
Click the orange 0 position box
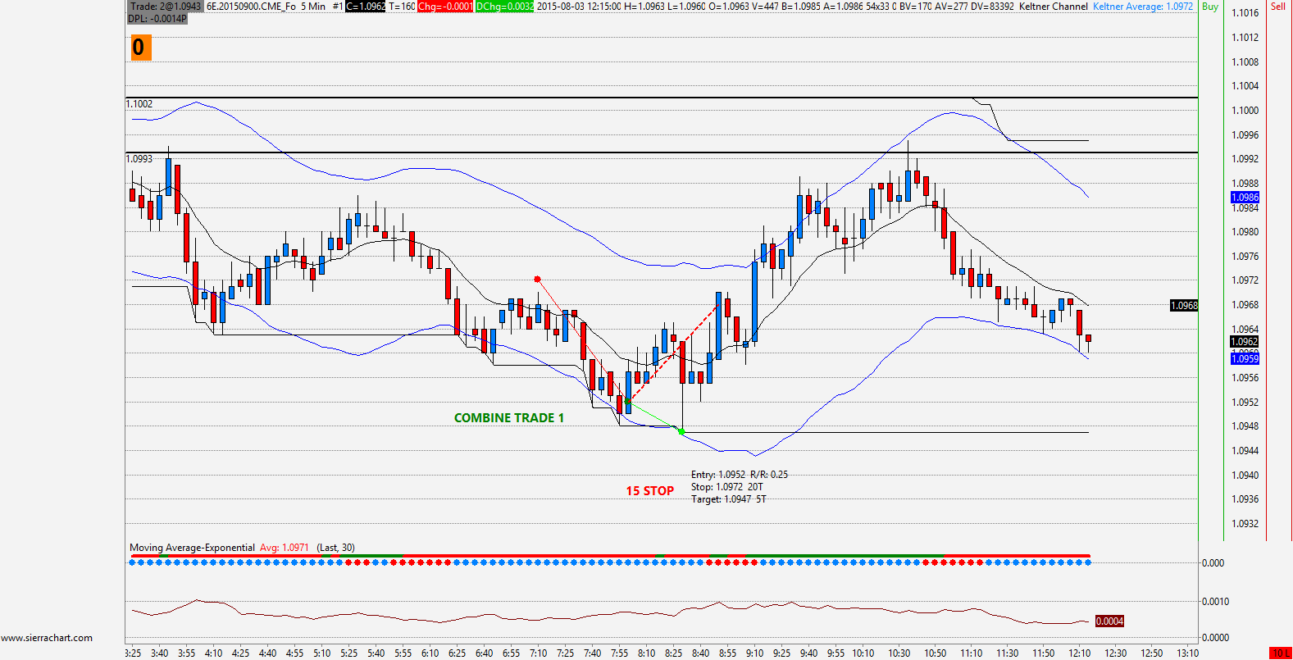(x=139, y=48)
